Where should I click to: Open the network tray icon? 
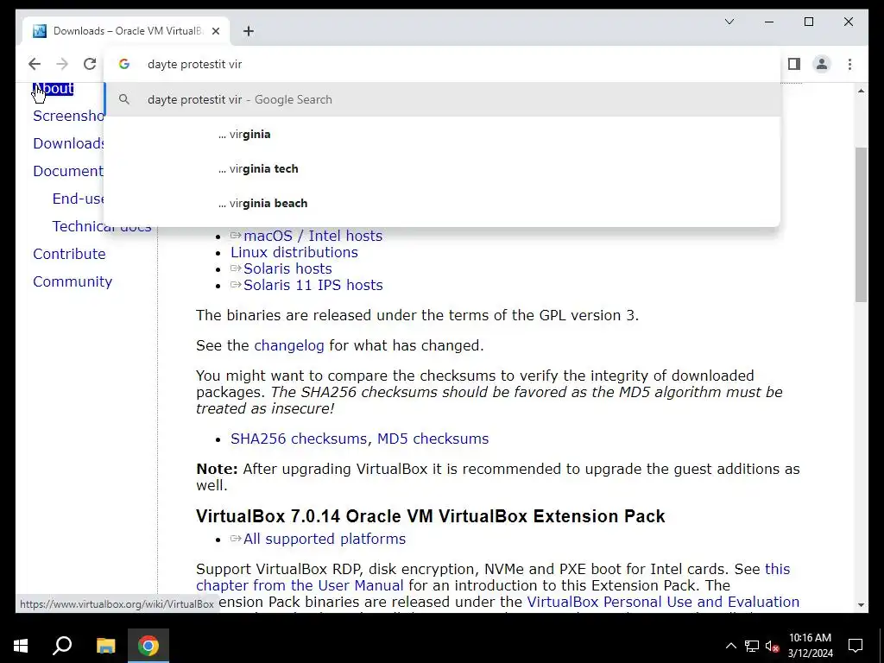coord(752,646)
